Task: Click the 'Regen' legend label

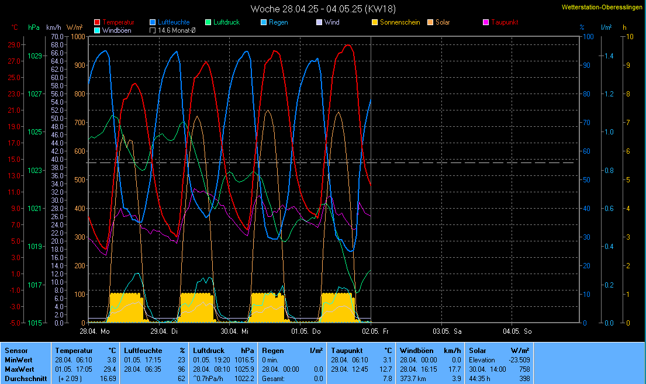Action: [x=278, y=22]
